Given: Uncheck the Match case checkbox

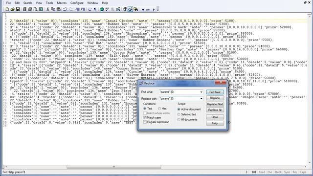Looking at the screenshot, I should 145,117.
